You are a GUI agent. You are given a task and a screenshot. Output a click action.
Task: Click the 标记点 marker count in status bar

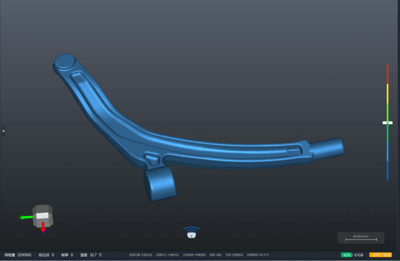46,255
